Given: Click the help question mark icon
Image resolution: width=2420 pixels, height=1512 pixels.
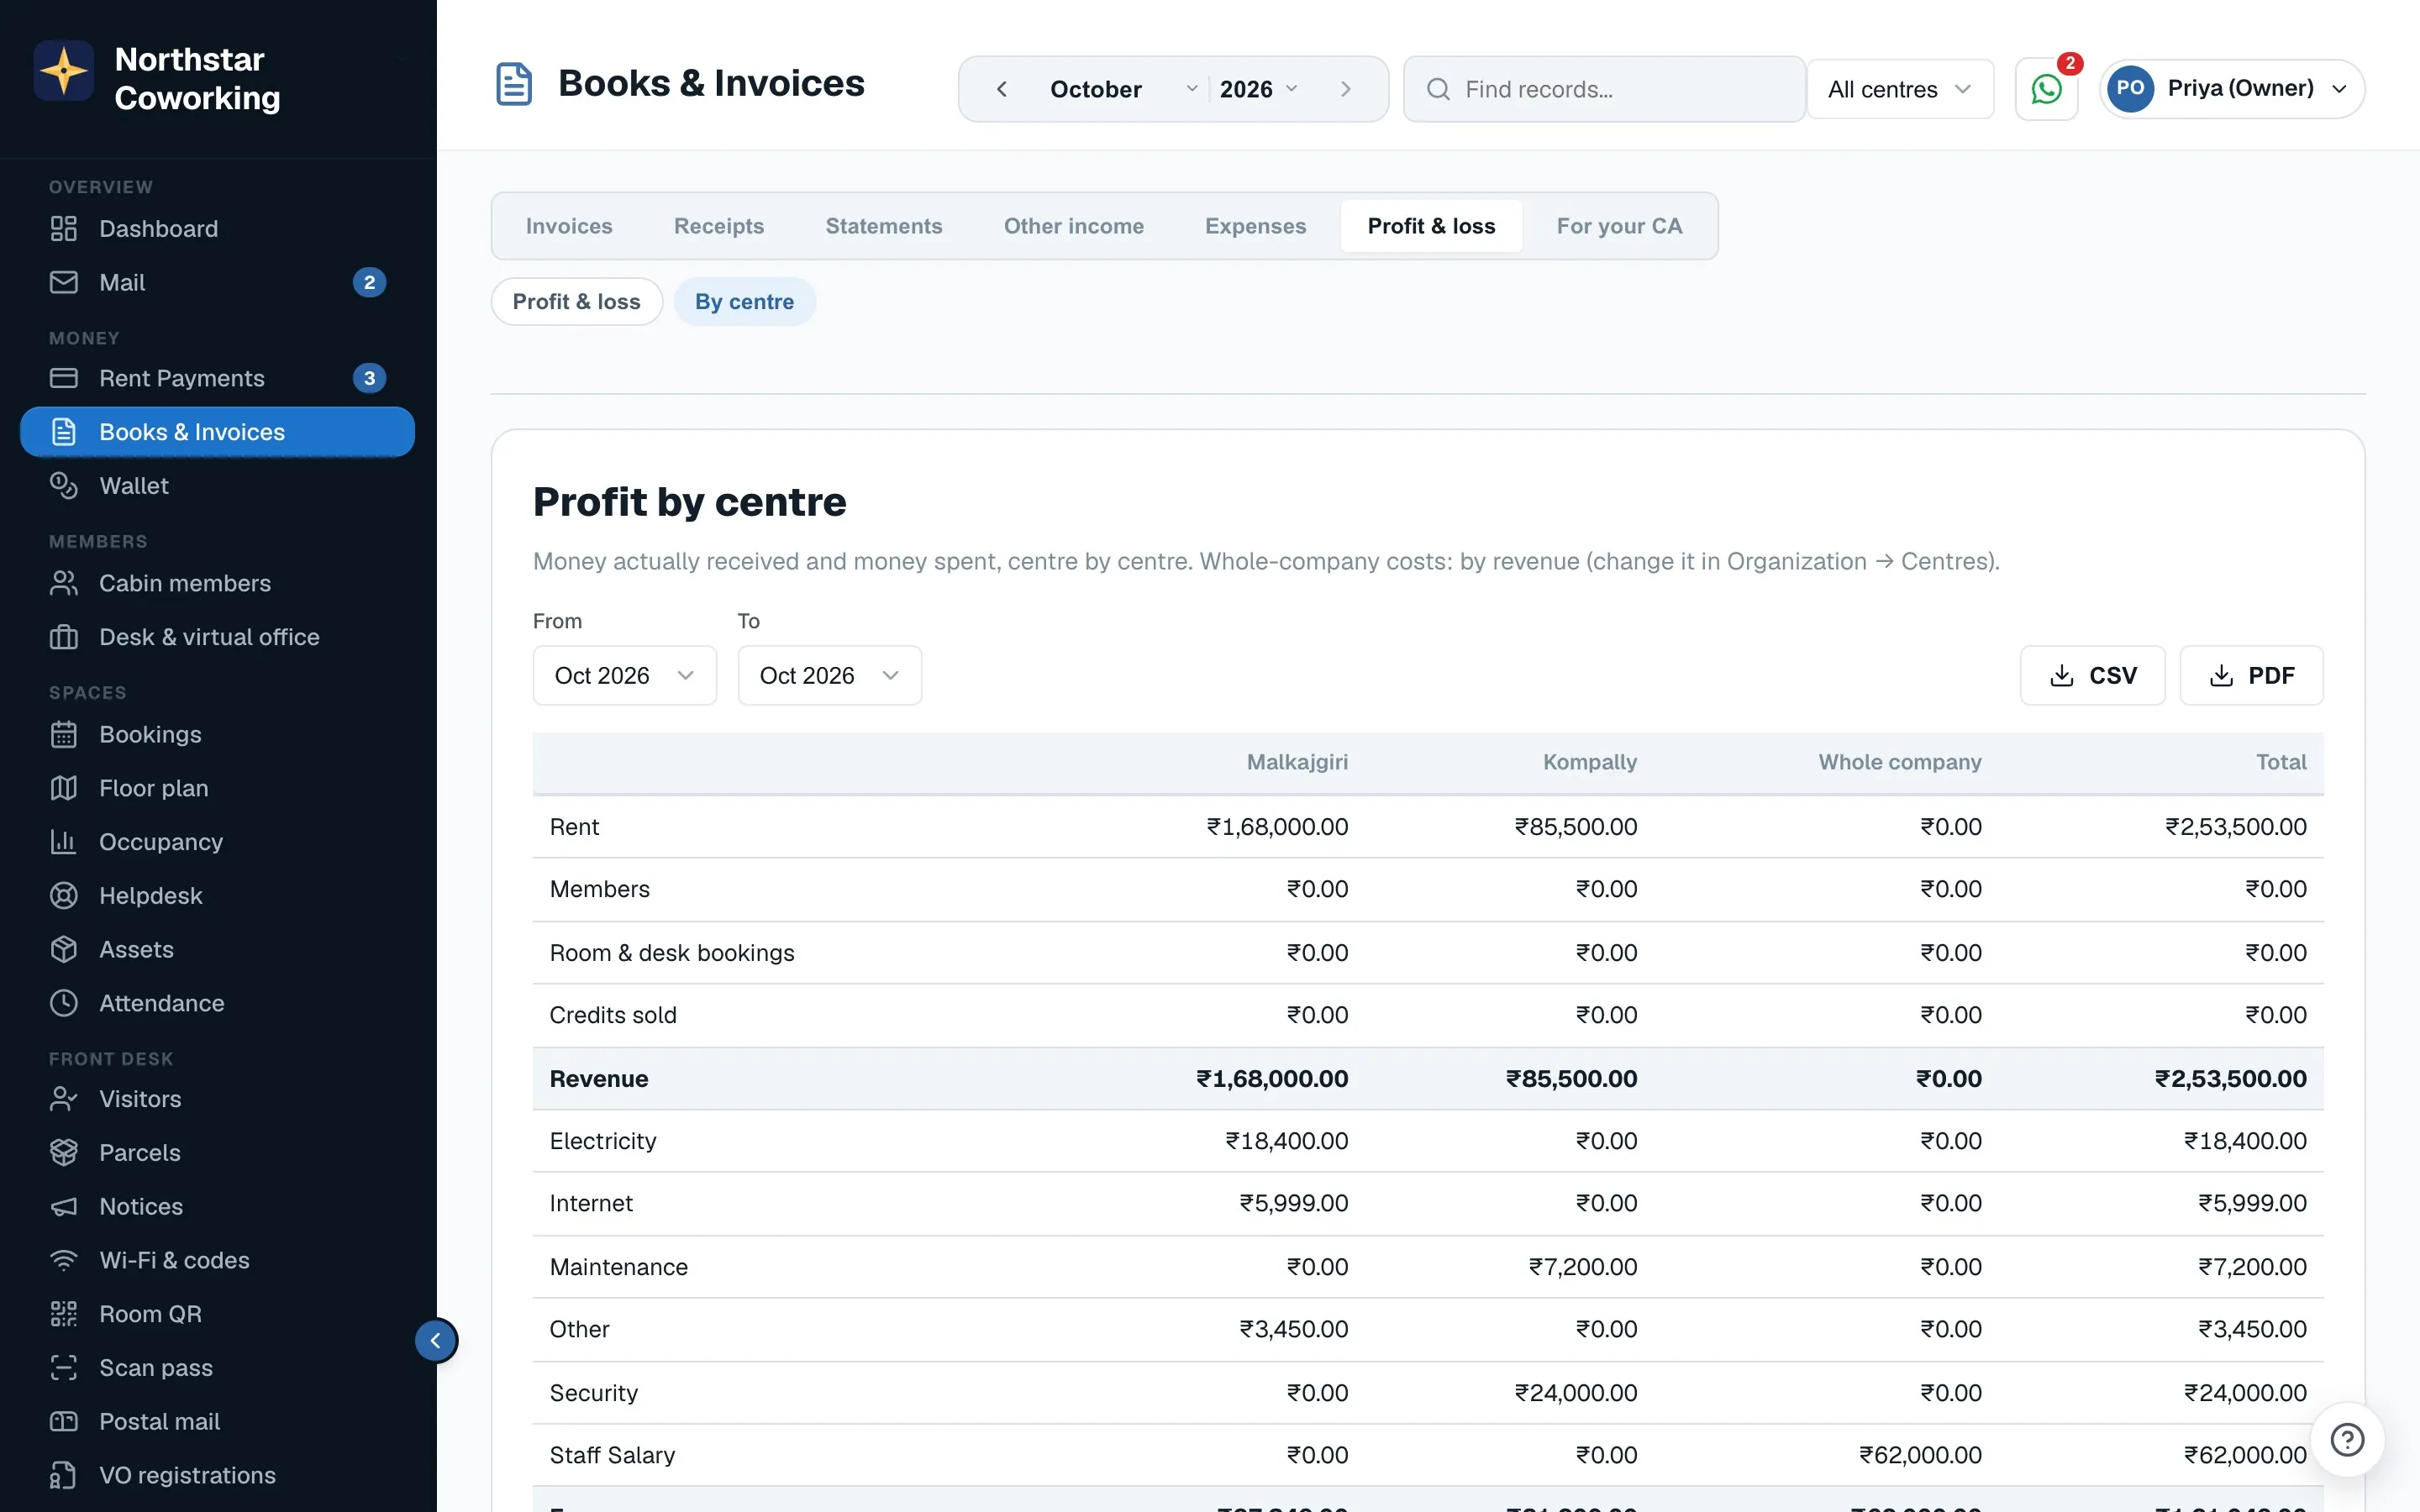Looking at the screenshot, I should [x=2346, y=1440].
